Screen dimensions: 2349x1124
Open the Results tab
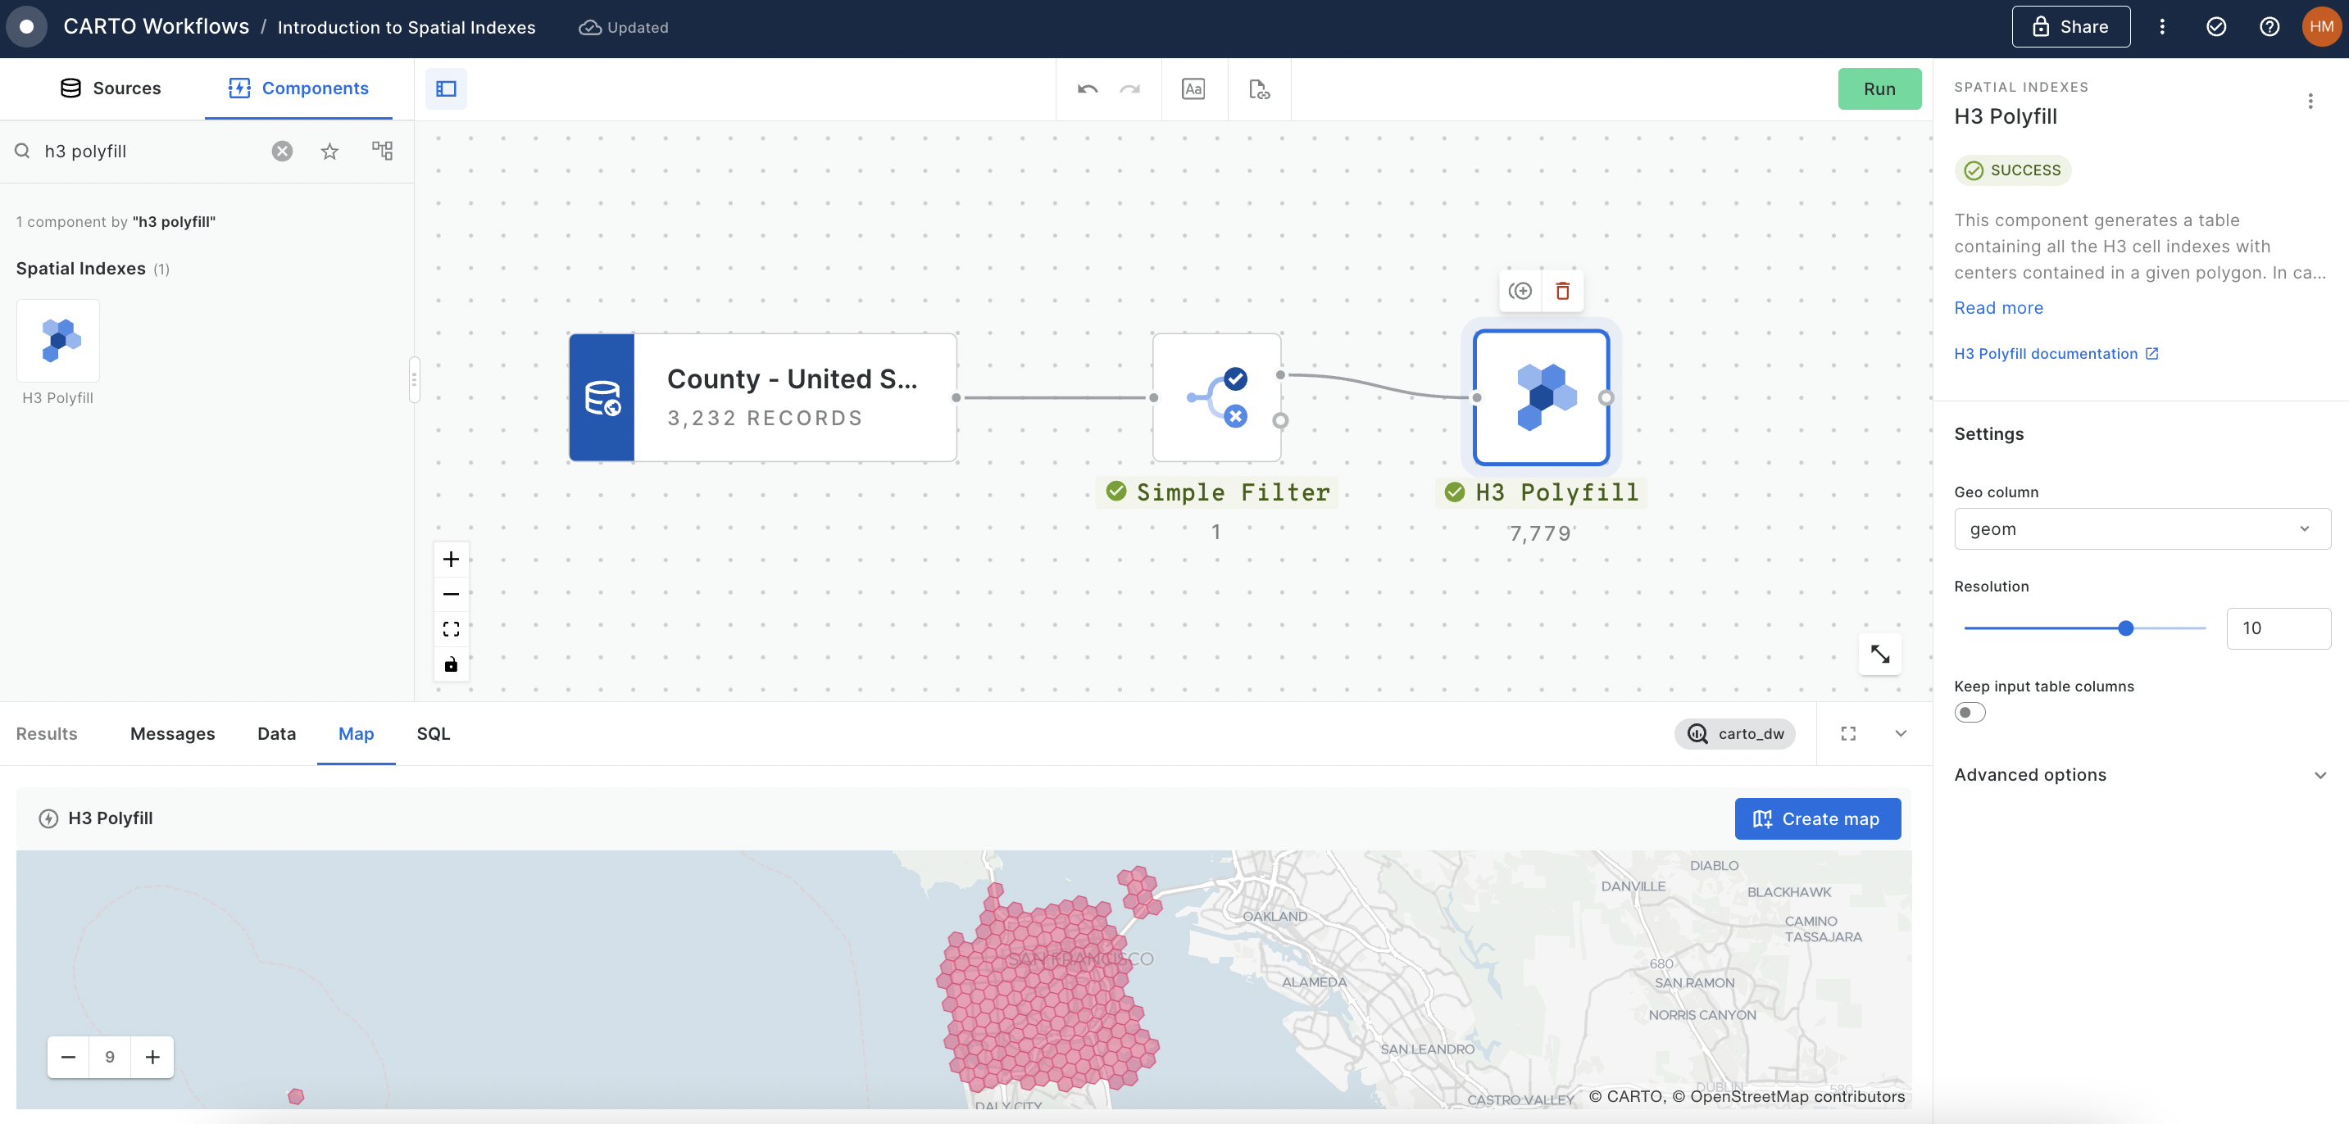[47, 734]
